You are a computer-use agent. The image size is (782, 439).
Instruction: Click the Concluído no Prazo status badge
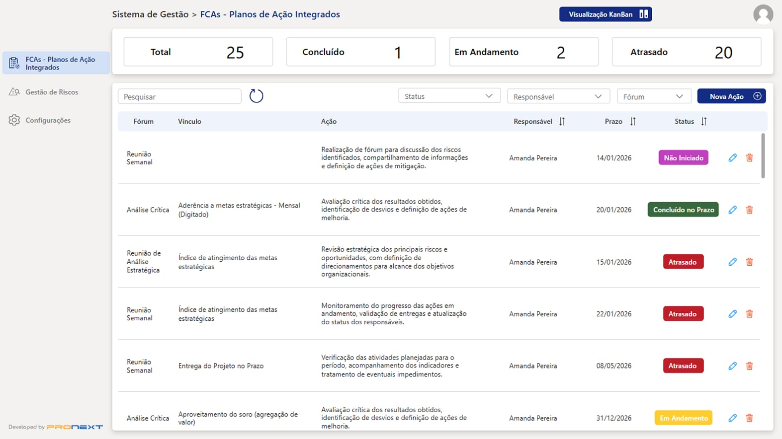point(683,210)
